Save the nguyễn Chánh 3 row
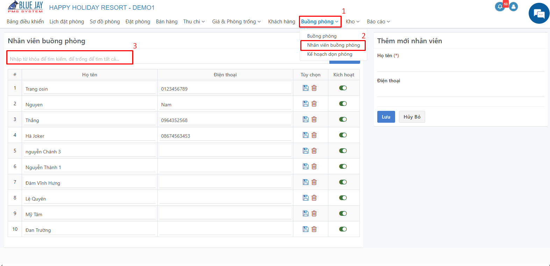 (306, 151)
